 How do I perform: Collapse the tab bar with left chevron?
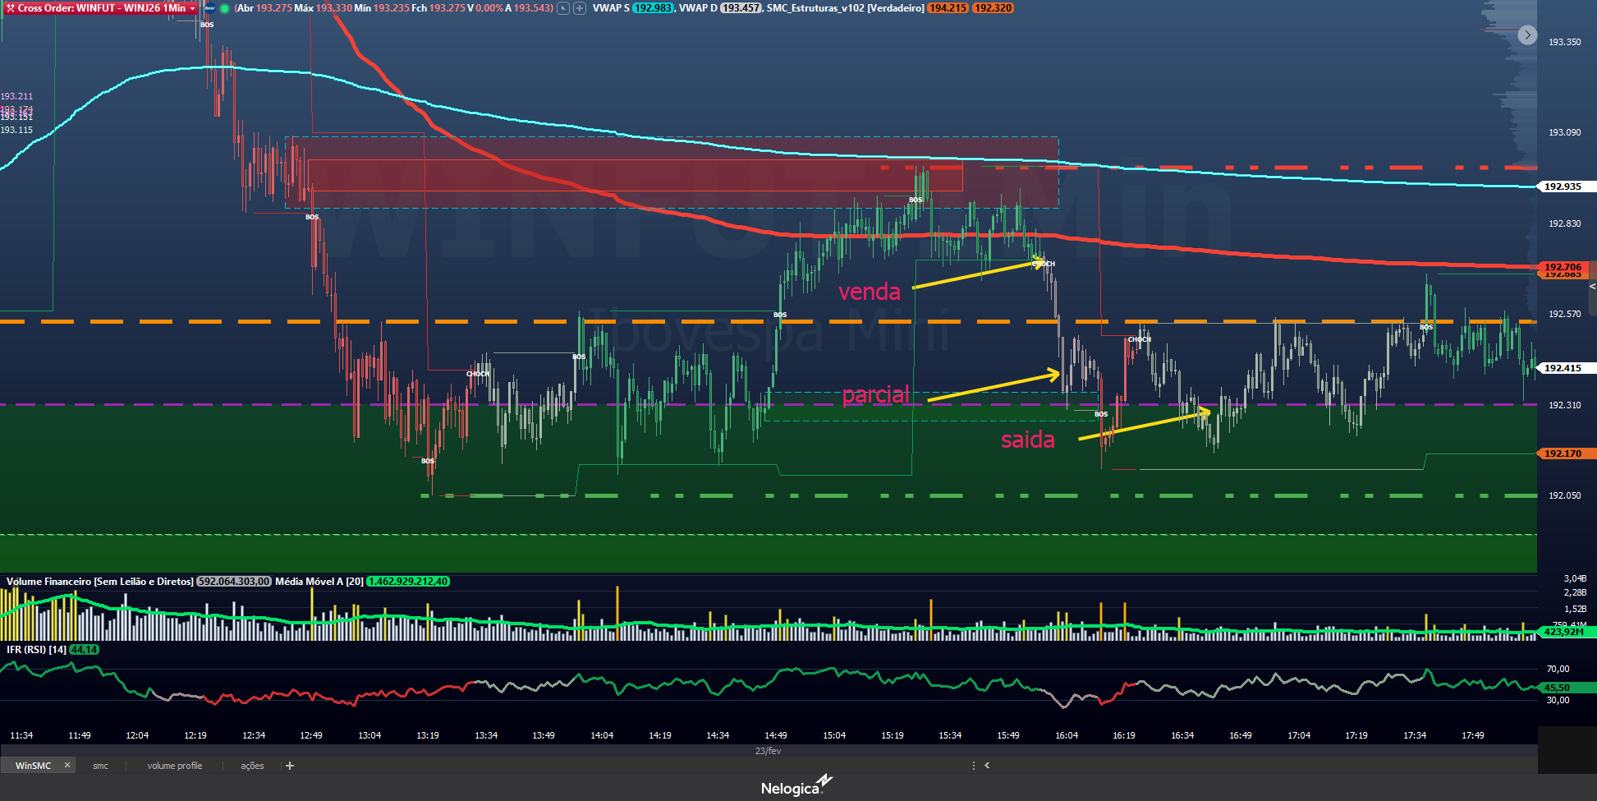pos(987,766)
